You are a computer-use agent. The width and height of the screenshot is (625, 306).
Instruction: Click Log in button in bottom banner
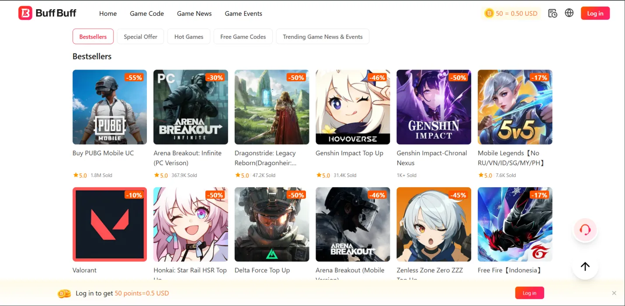tap(529, 293)
